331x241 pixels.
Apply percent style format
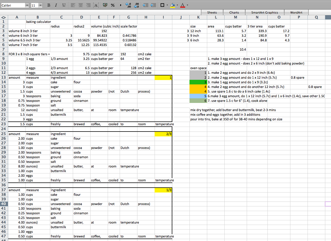click(112, 5)
